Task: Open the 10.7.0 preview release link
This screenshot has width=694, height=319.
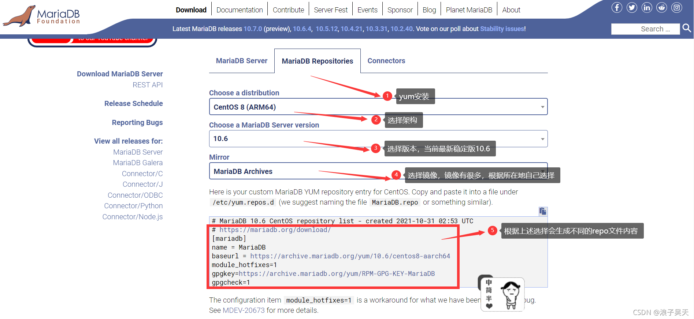Action: coord(253,29)
